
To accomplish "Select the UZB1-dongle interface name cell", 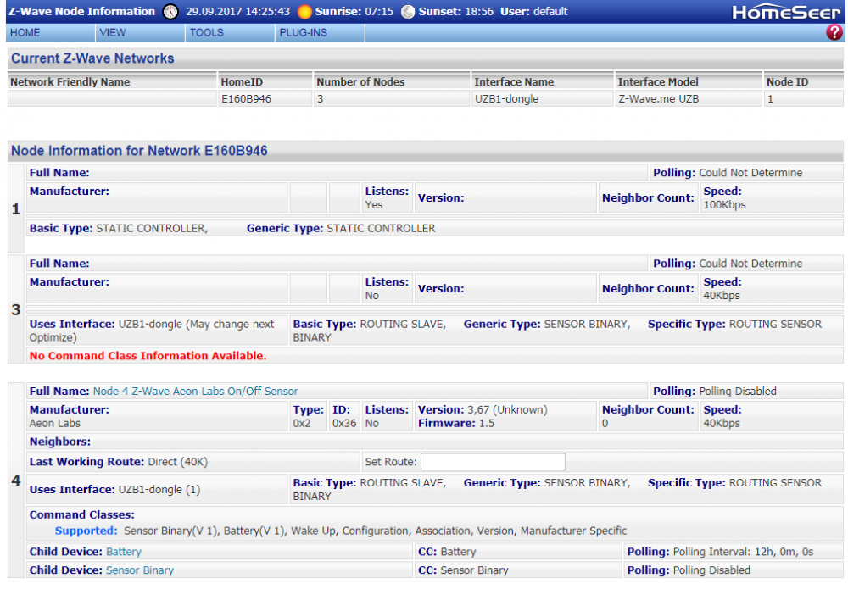I will pos(509,99).
